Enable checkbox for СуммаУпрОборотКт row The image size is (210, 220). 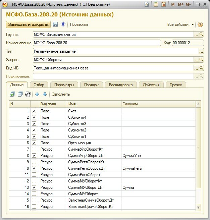pos(34,149)
